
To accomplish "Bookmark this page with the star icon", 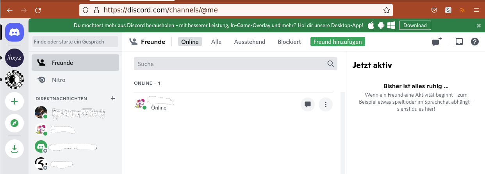I will [386, 10].
